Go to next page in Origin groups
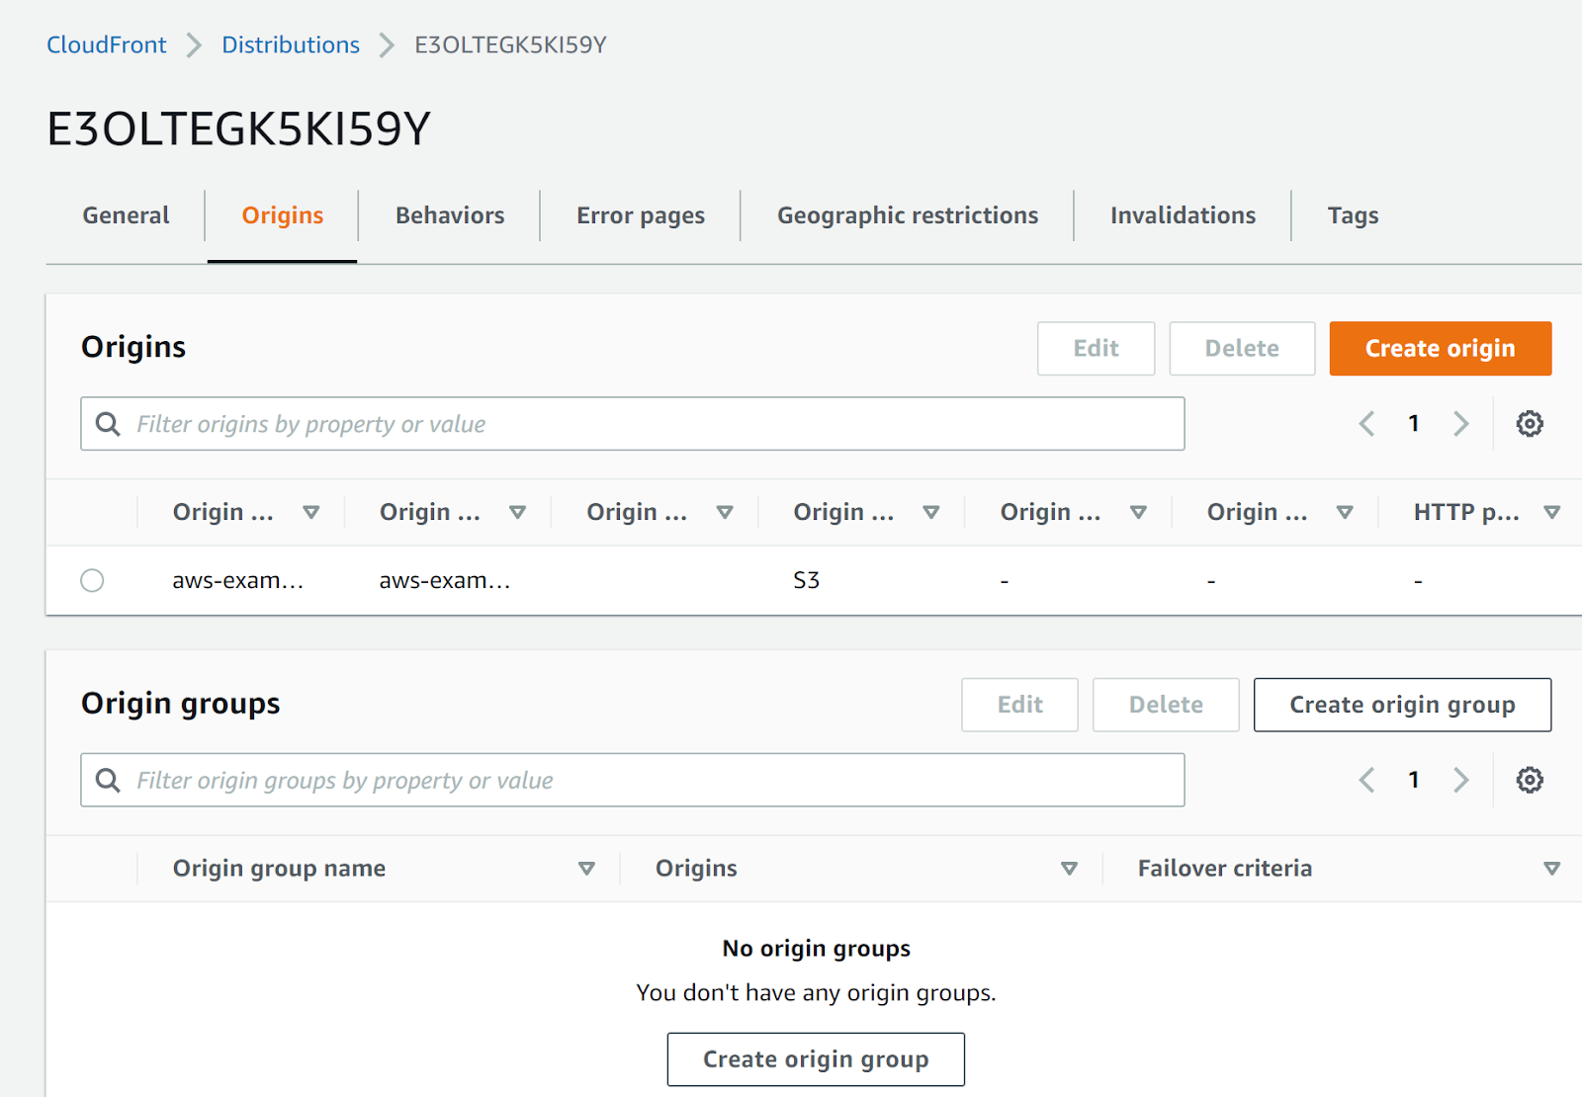This screenshot has width=1582, height=1097. click(x=1460, y=780)
